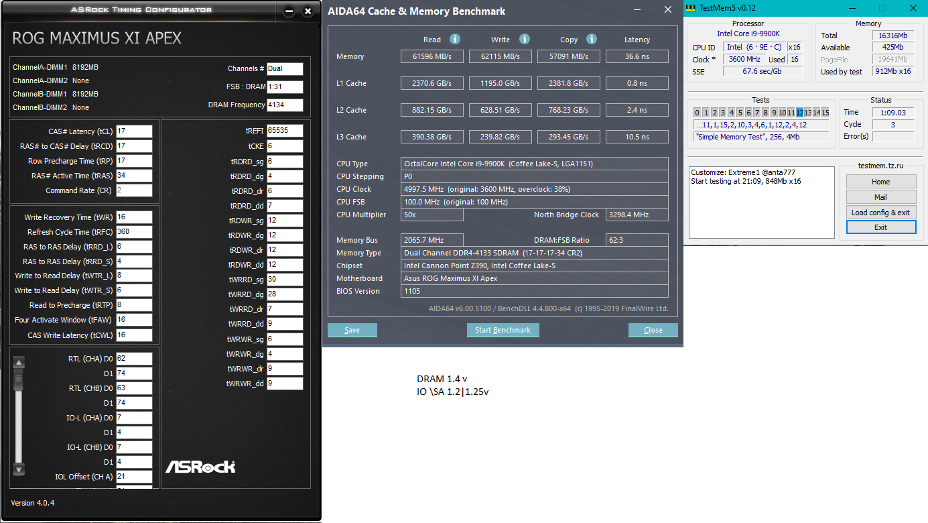Screen dimensions: 928x523
Task: Select the tRRD_S field
Action: pos(134,261)
